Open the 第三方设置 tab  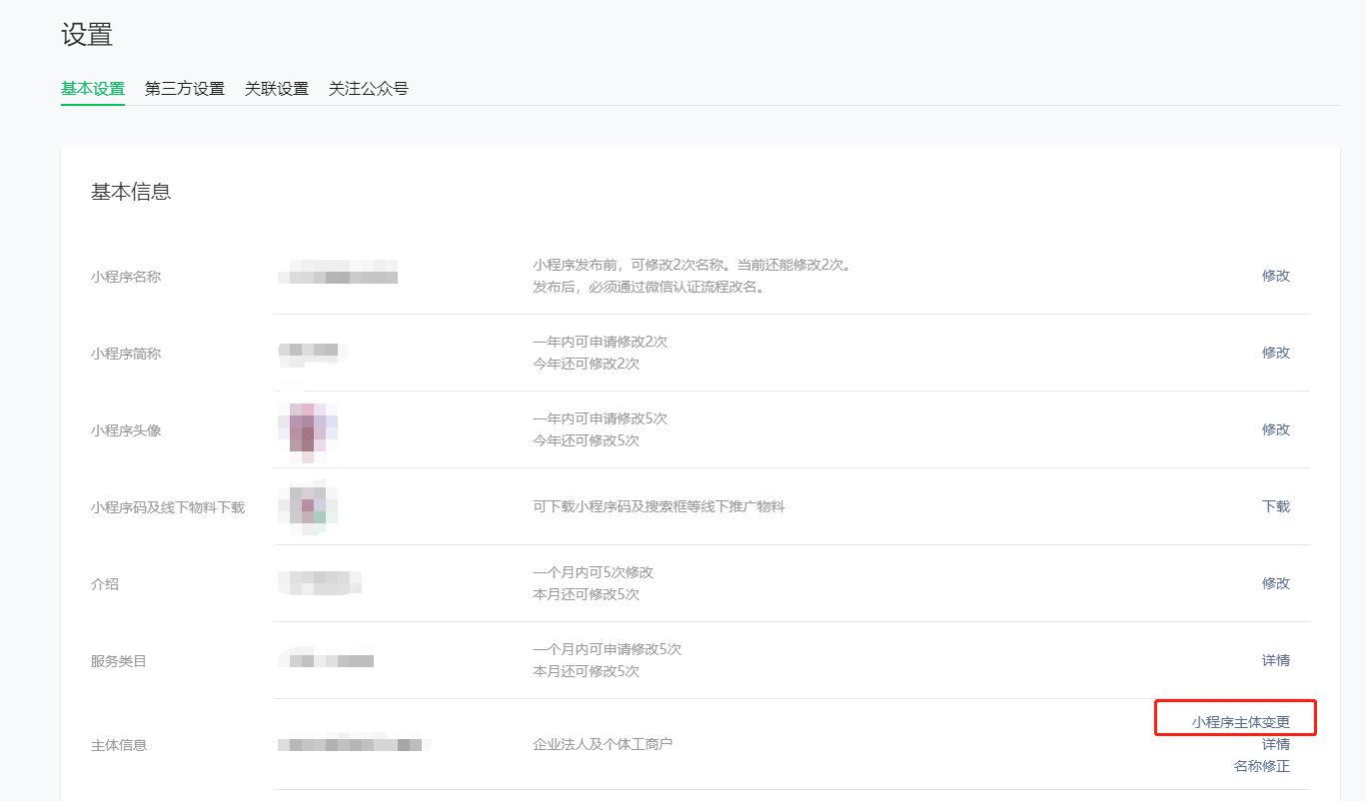click(185, 88)
